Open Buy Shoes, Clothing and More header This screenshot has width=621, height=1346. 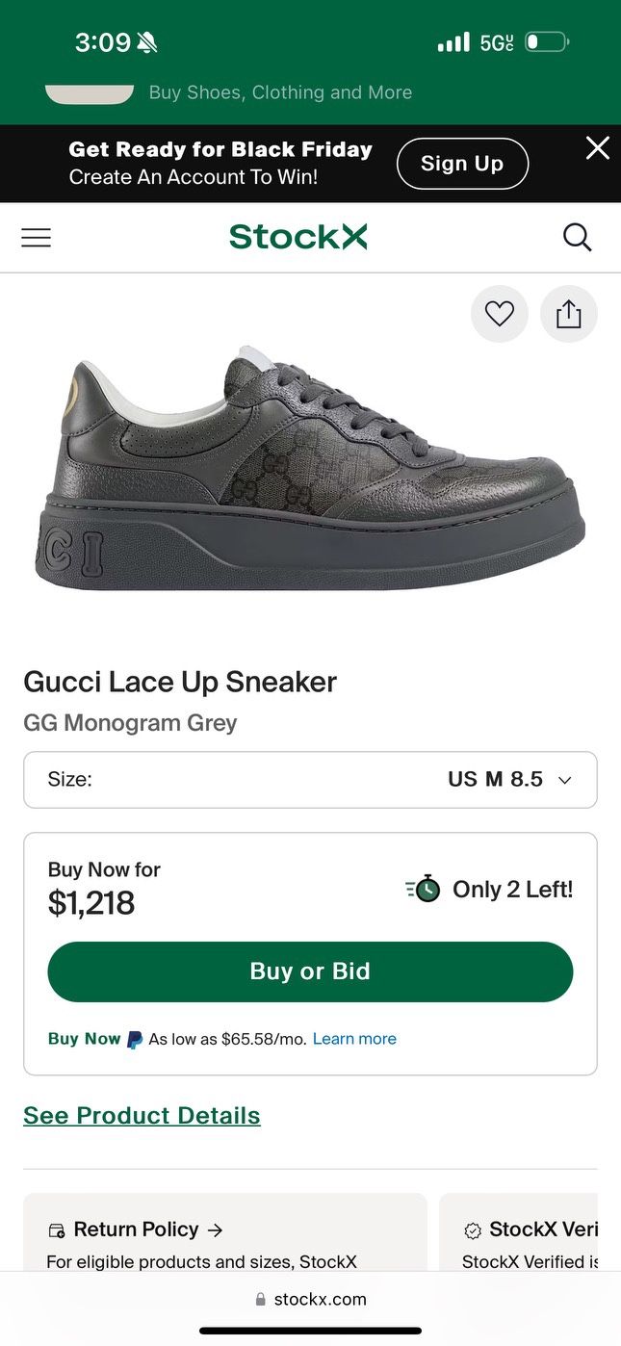click(x=280, y=92)
